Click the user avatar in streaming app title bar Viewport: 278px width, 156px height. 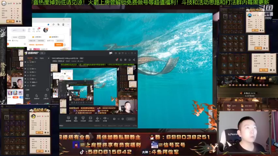tap(111, 53)
